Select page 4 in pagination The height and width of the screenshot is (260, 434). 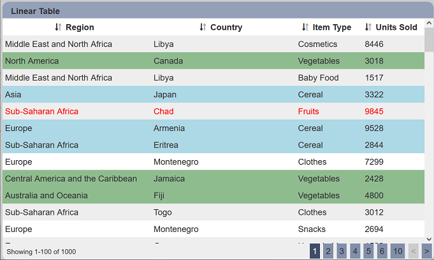click(355, 251)
